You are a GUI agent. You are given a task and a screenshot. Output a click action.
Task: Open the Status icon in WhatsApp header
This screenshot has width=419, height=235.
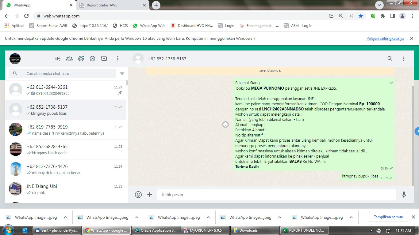(81, 58)
